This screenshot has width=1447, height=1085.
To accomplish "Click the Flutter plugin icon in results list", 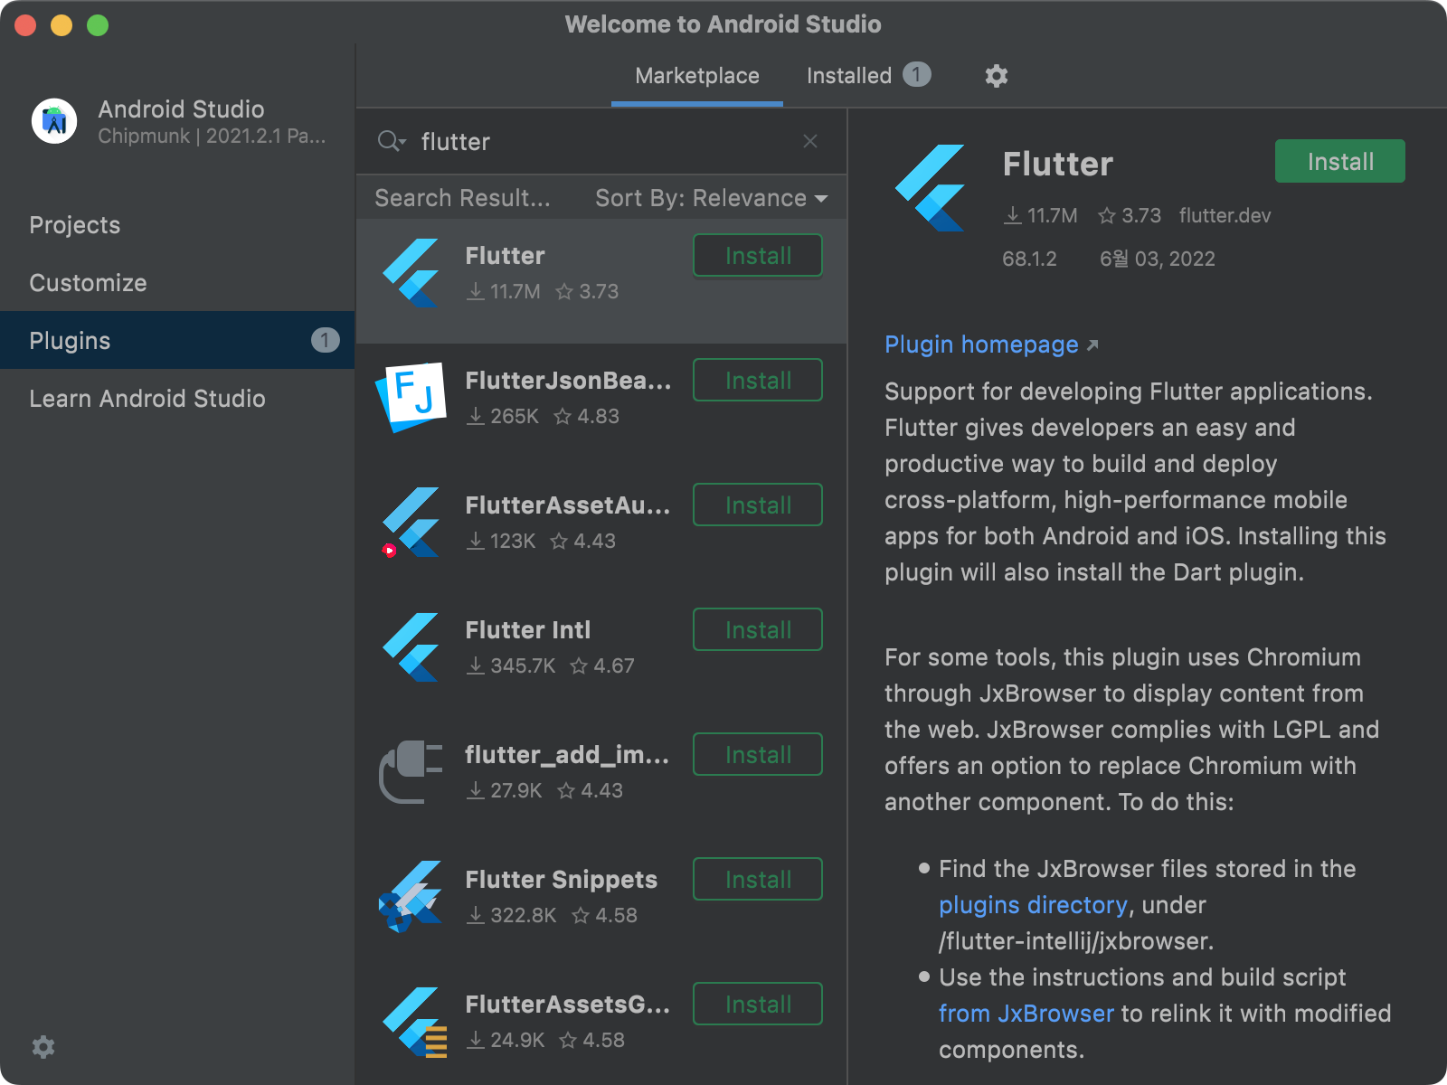I will point(411,273).
